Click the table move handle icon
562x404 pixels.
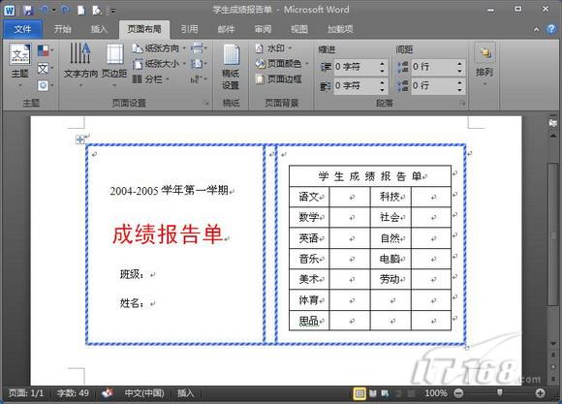(79, 140)
